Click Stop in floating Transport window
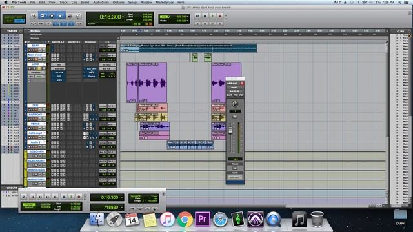Viewport: 413px width, 232px height. tap(63, 197)
